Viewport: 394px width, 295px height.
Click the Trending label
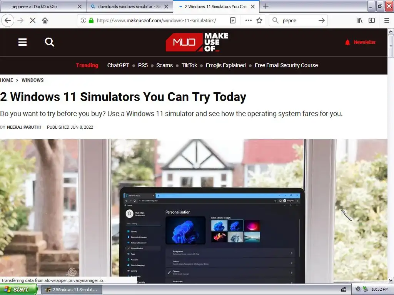(x=87, y=65)
